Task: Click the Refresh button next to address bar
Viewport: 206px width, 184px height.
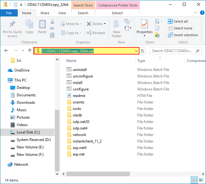Action: tap(142, 51)
